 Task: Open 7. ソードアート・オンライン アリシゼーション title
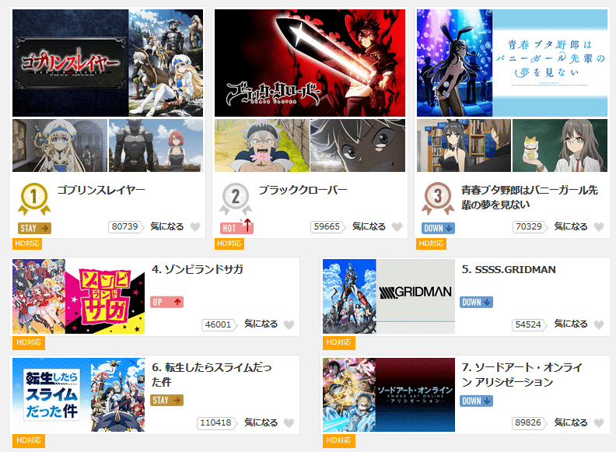[x=522, y=374]
